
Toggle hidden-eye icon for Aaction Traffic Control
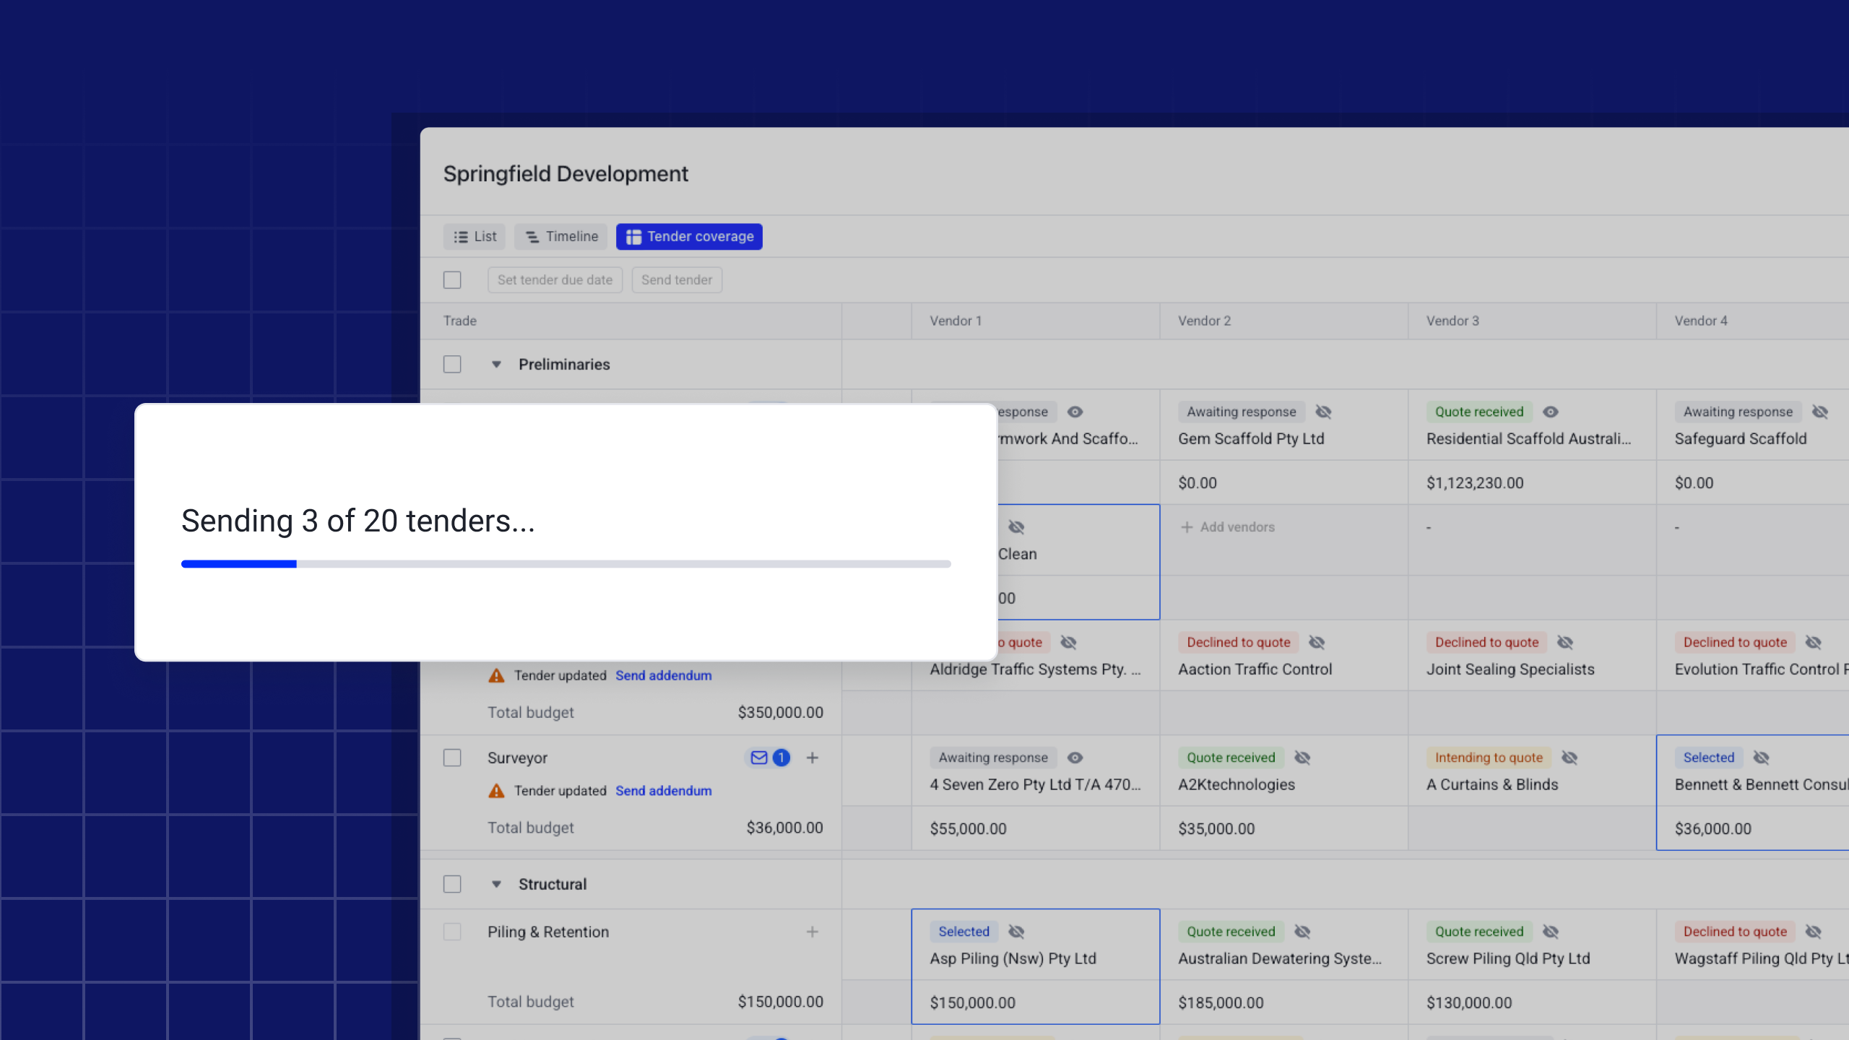1317,642
